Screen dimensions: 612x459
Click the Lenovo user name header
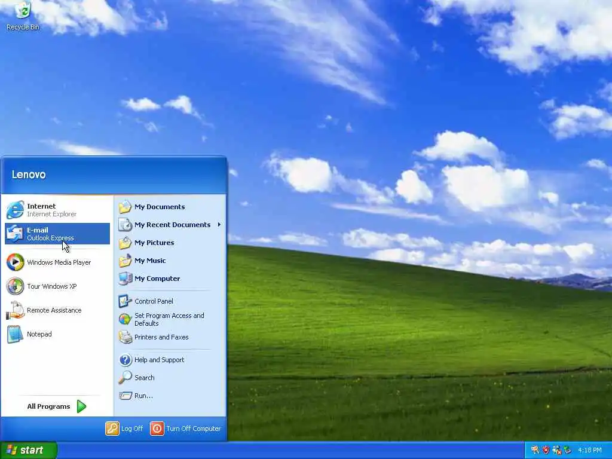(29, 175)
